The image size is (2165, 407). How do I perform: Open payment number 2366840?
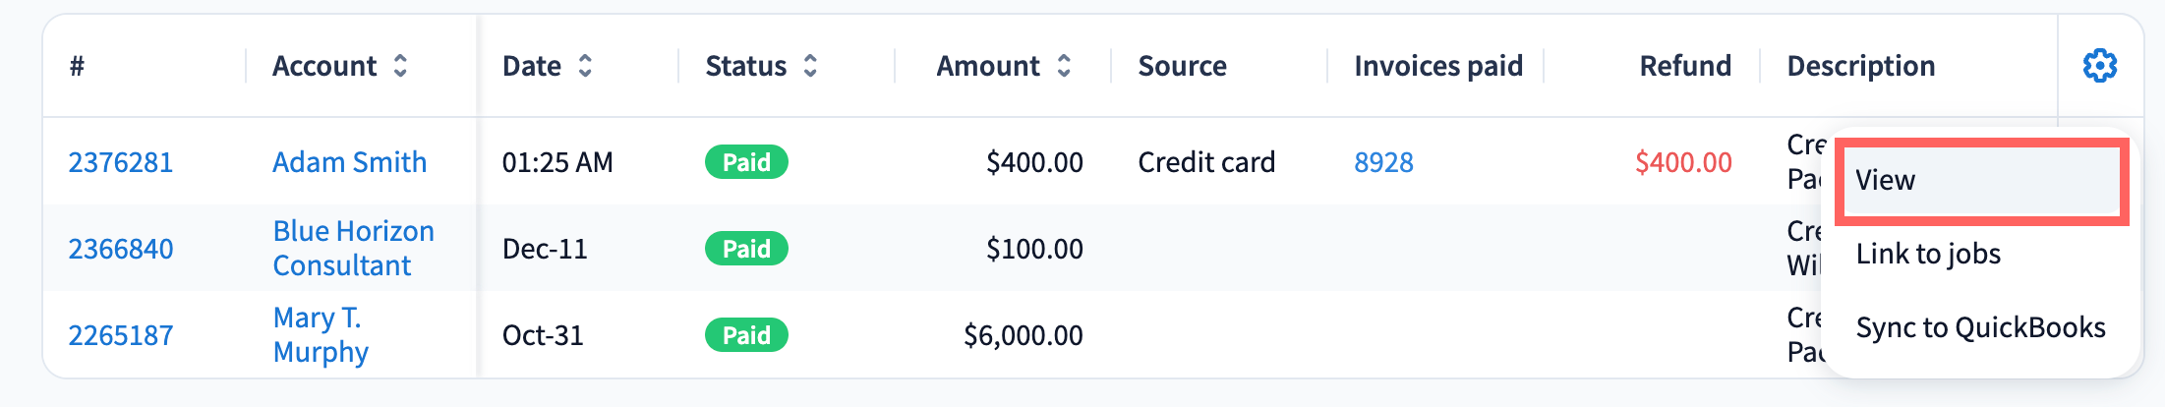click(121, 249)
